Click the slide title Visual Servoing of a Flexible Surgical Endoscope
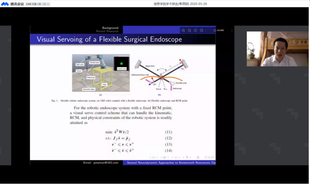310x184 pixels. pyautogui.click(x=109, y=39)
